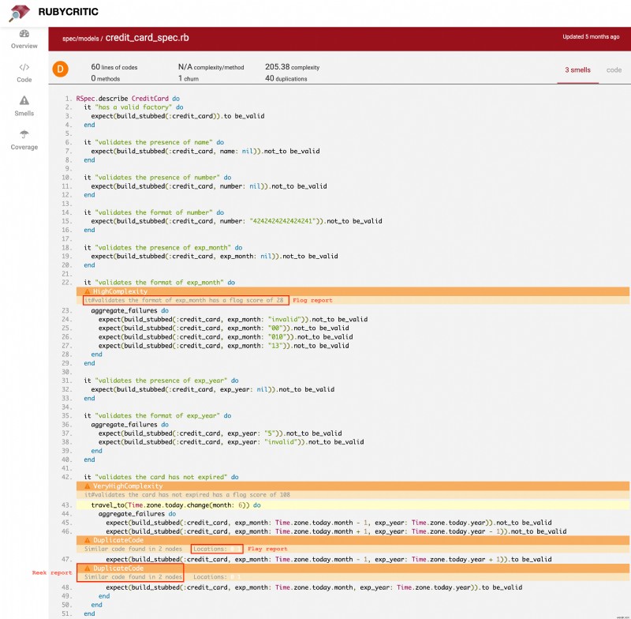The height and width of the screenshot is (619, 631).
Task: Click line 37 exp_year '5' expectation
Action: (x=220, y=433)
